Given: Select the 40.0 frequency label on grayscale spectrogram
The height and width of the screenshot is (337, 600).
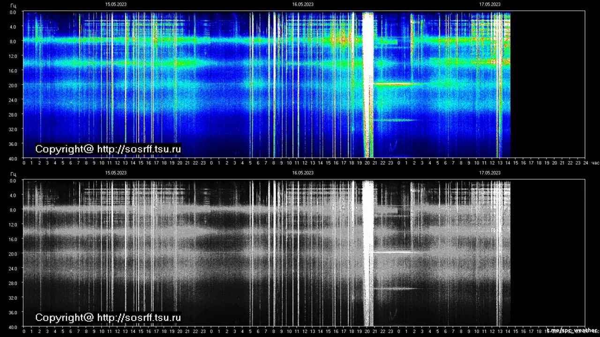Looking at the screenshot, I should pos(13,327).
